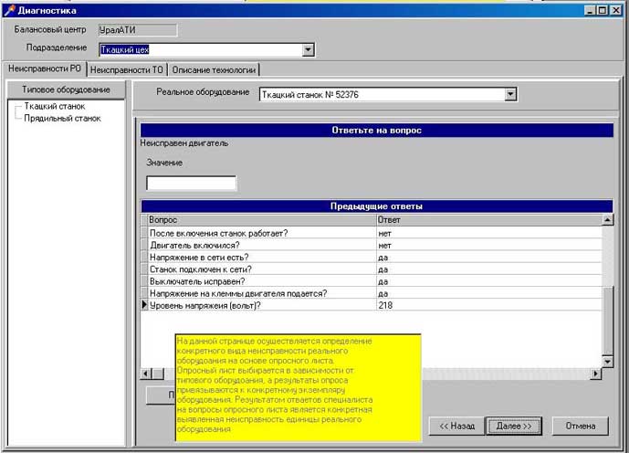Image resolution: width=629 pixels, height=453 pixels.
Task: Click row selector beside 'Двигатель включился?'
Action: [144, 245]
